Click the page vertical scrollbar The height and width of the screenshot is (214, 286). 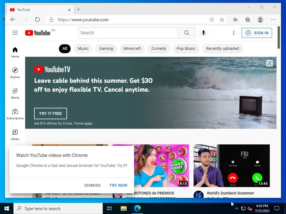point(278,38)
